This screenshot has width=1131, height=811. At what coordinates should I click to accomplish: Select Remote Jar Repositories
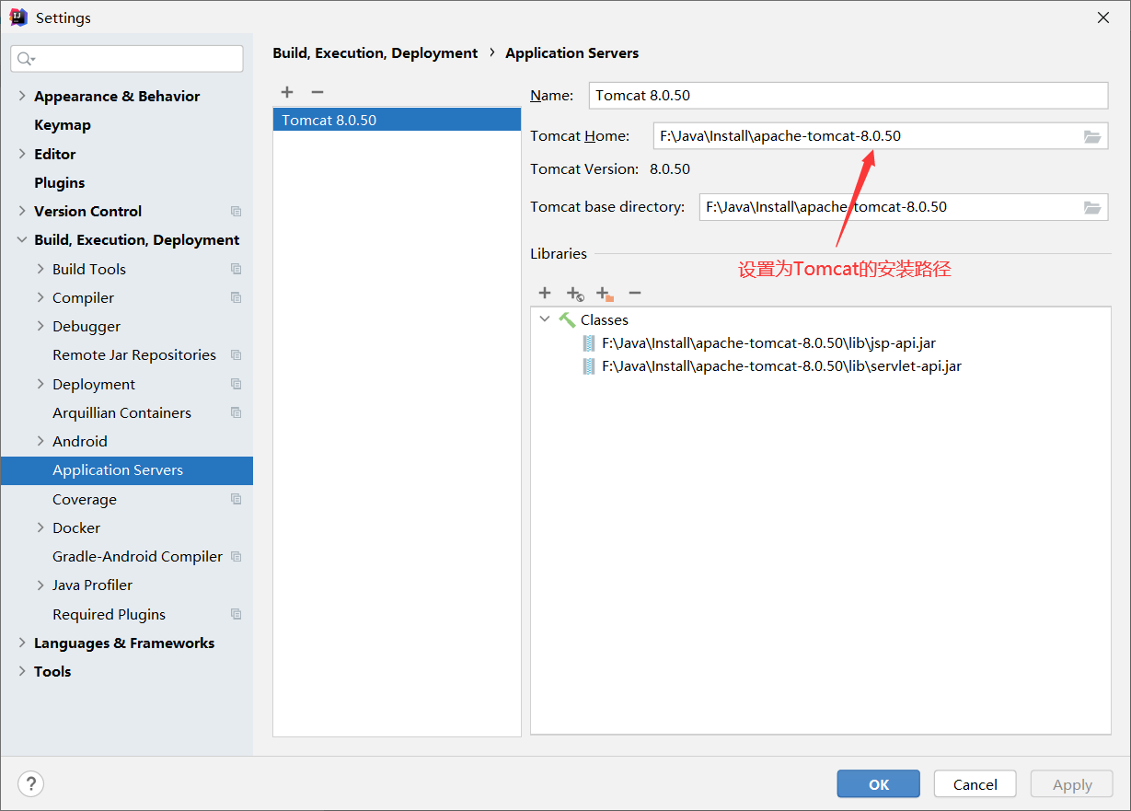point(134,355)
